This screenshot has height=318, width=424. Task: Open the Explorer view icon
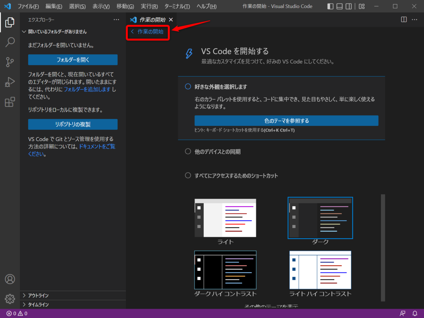10,22
